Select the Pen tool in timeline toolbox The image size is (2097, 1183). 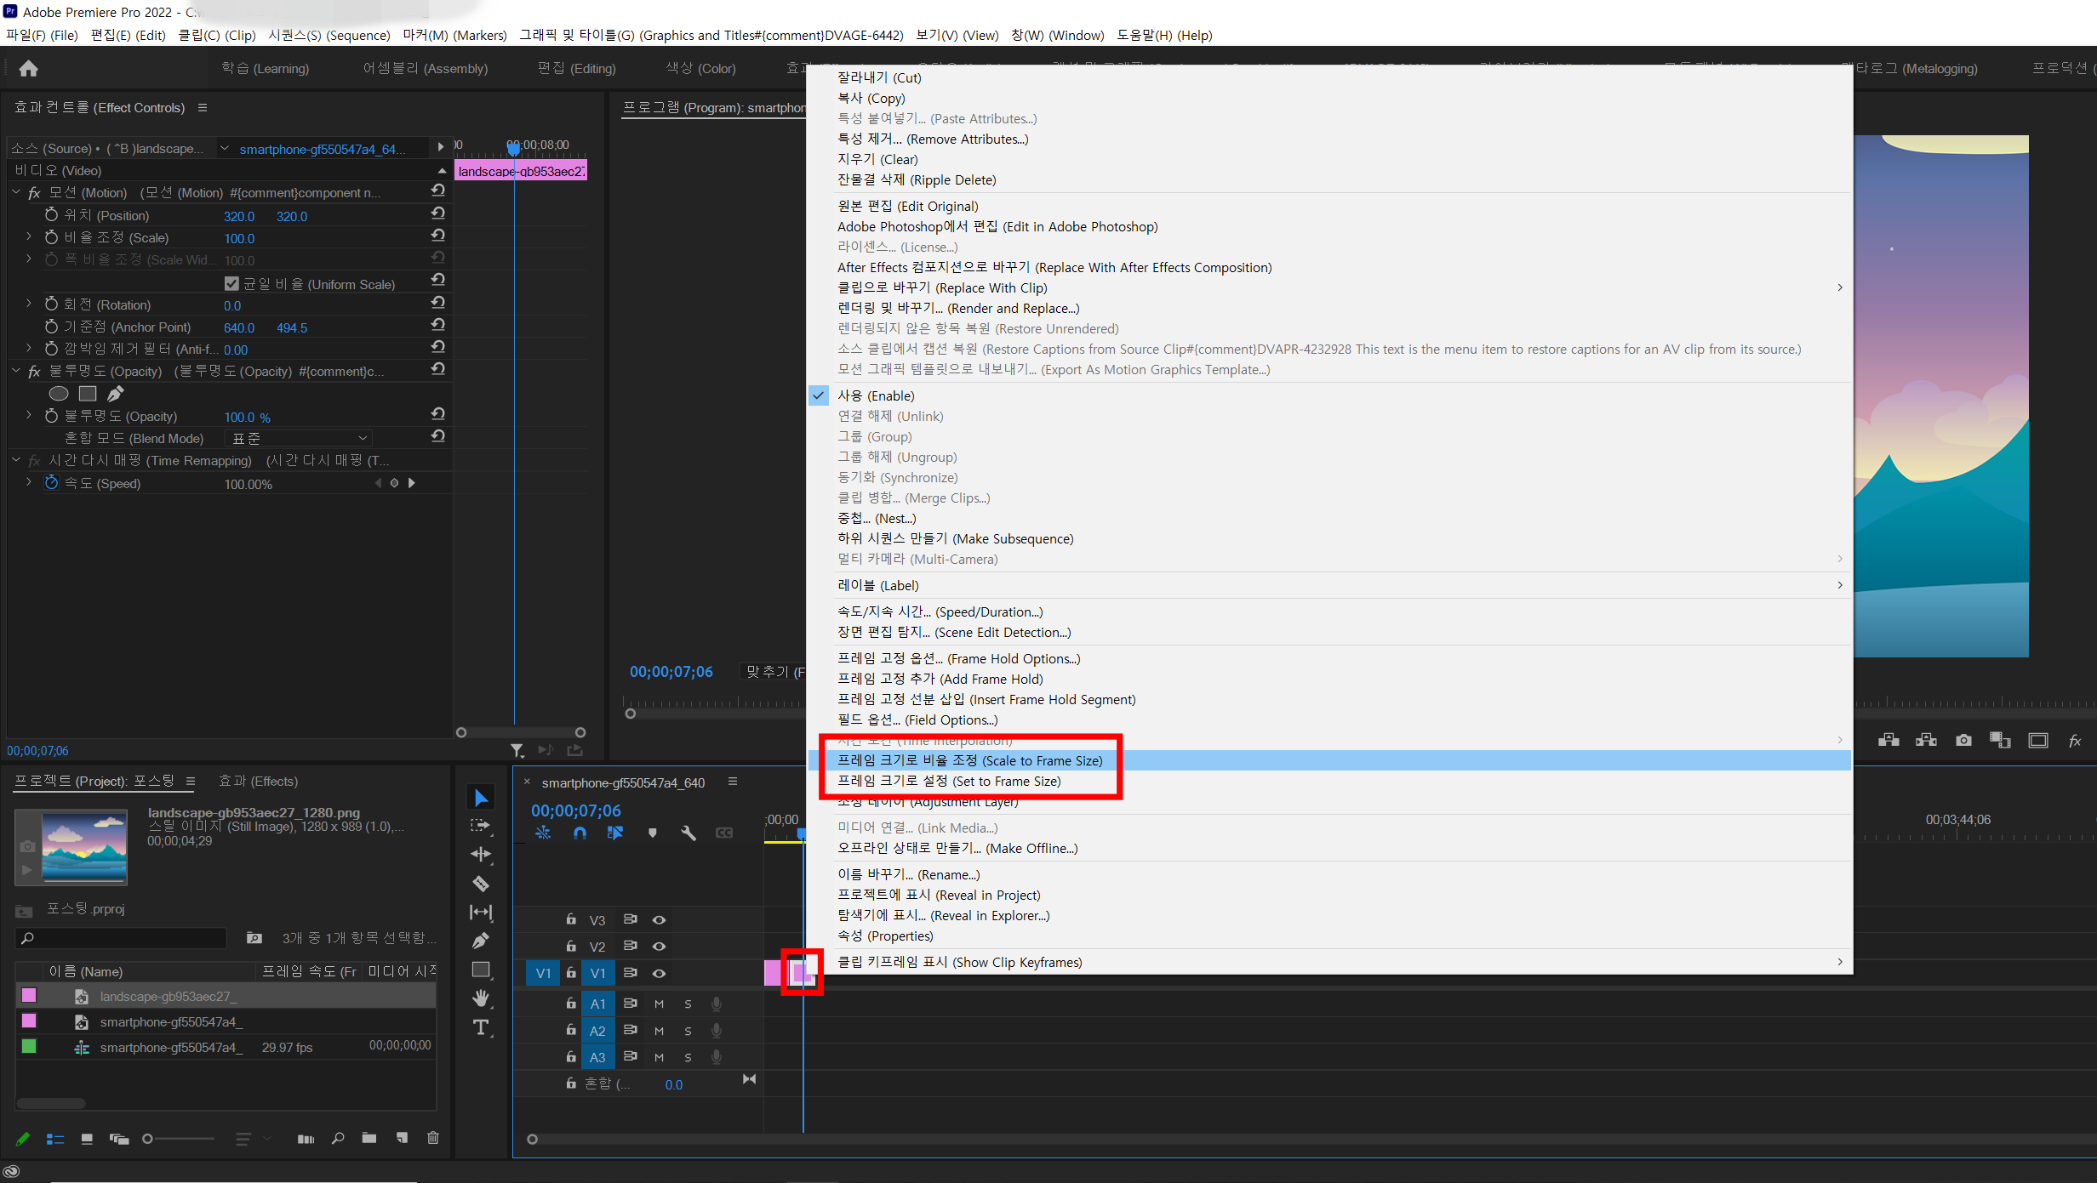click(x=481, y=941)
